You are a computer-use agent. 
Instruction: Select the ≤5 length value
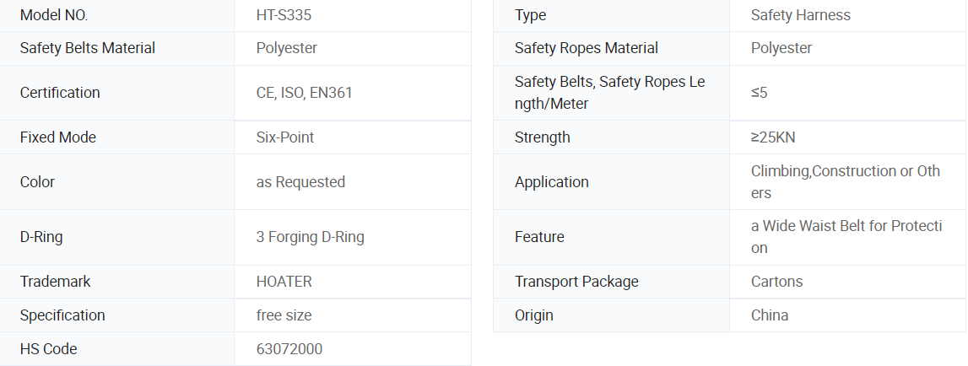759,93
